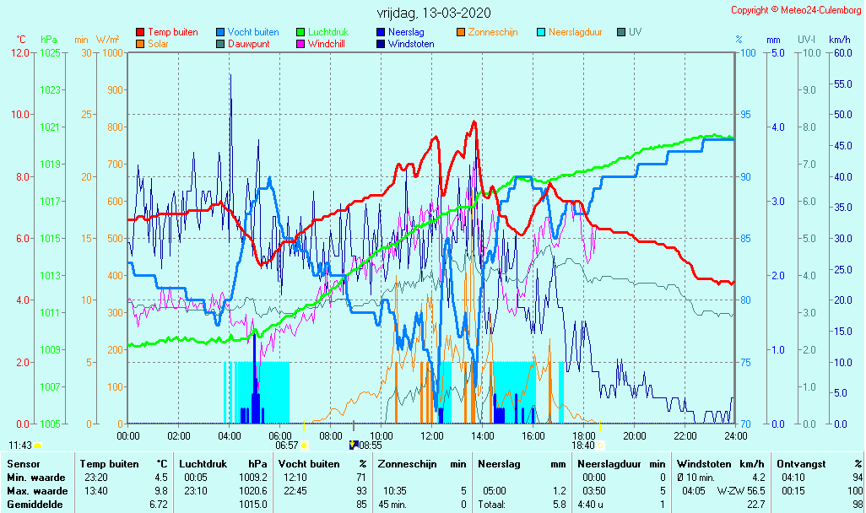Click the magenta Windchill legend square
Viewport: 866px width, 513px height.
point(300,44)
